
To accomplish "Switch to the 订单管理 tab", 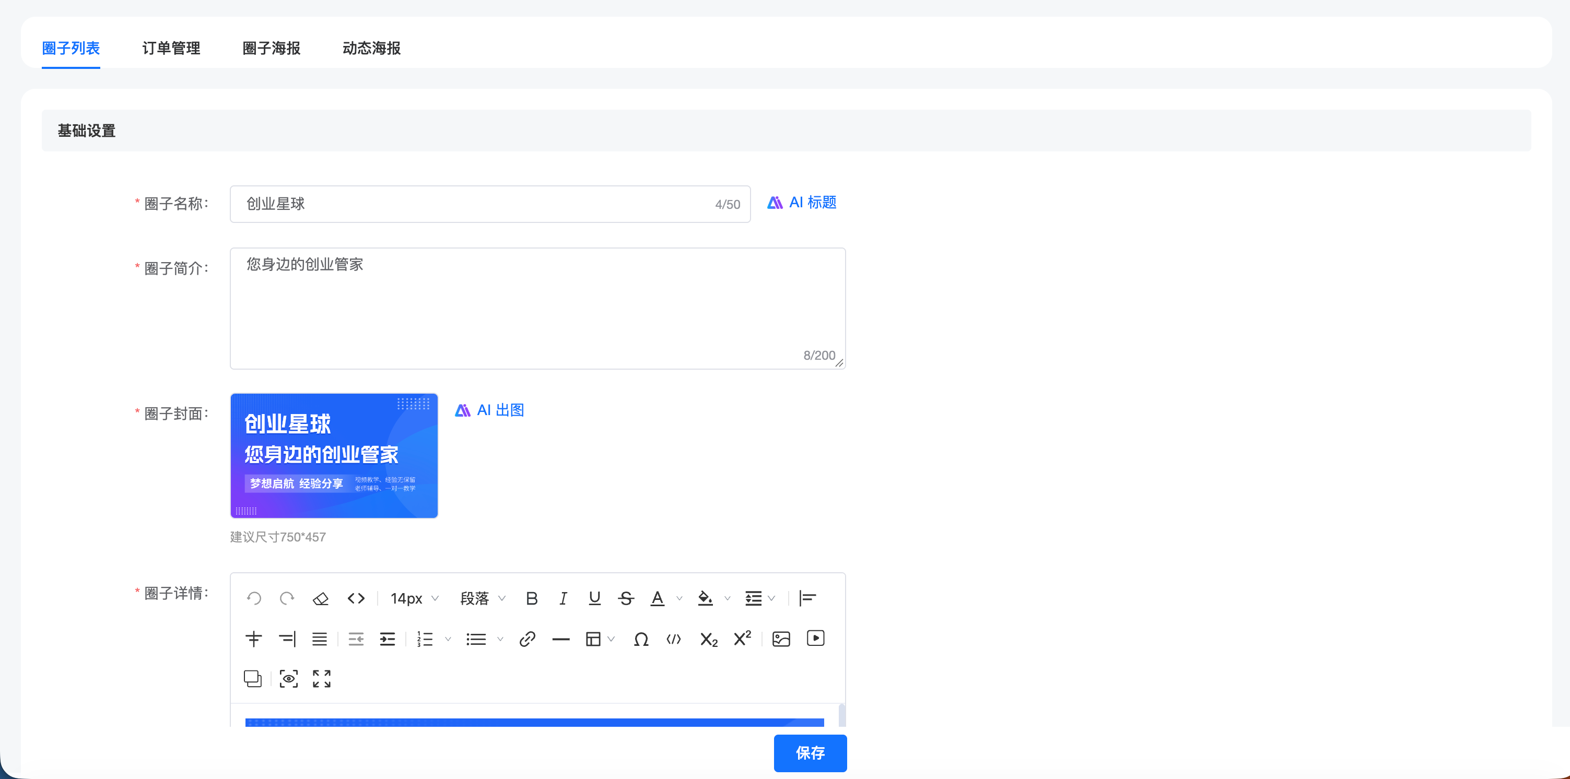I will pos(171,48).
